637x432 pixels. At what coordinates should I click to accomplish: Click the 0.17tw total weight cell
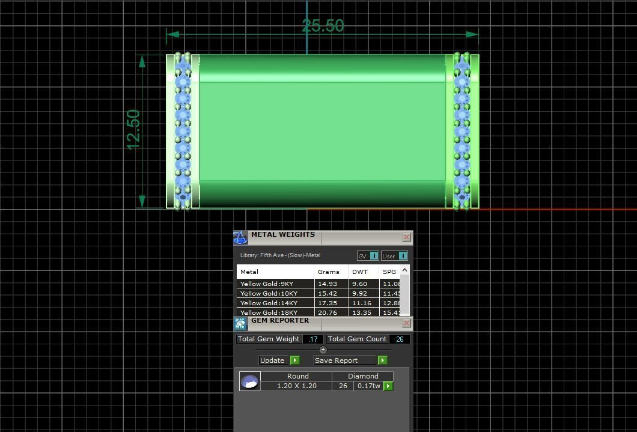[x=369, y=386]
